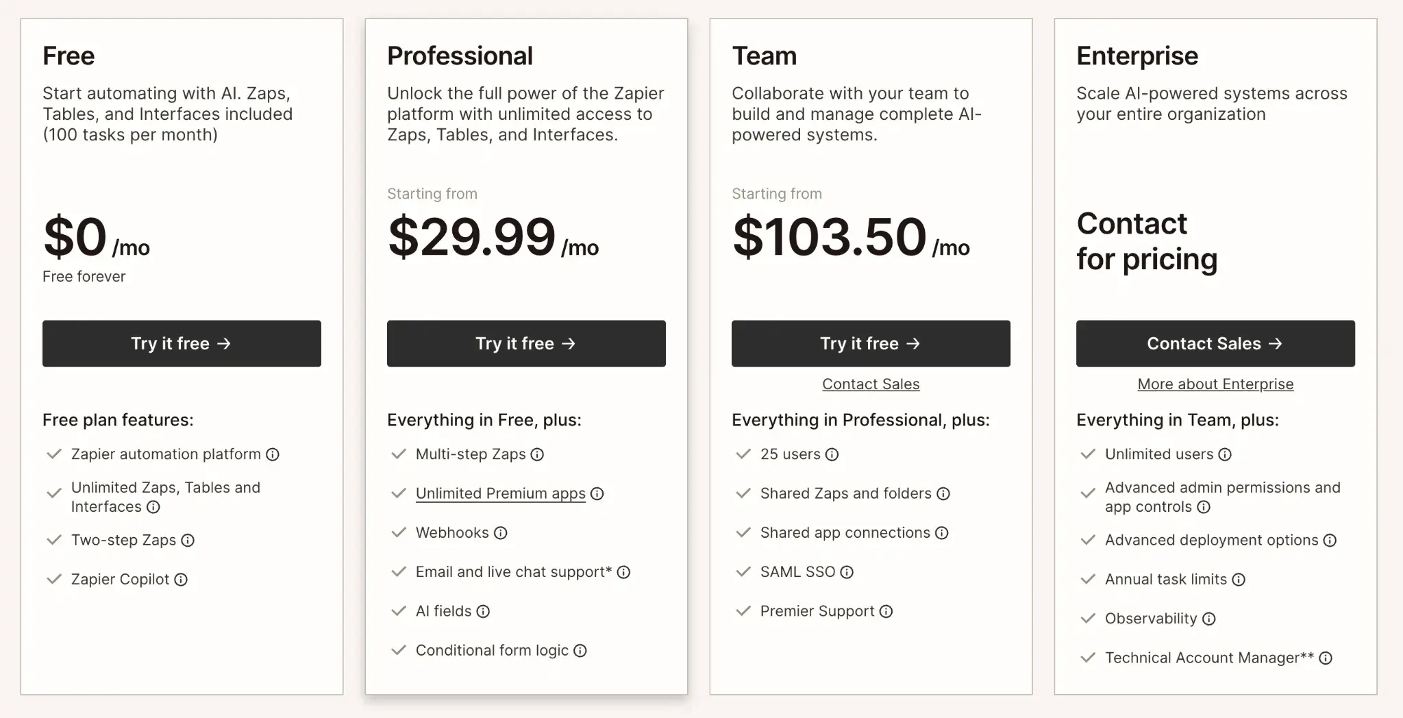Click info icon next to Unlimited users
The width and height of the screenshot is (1403, 718).
[x=1225, y=454]
